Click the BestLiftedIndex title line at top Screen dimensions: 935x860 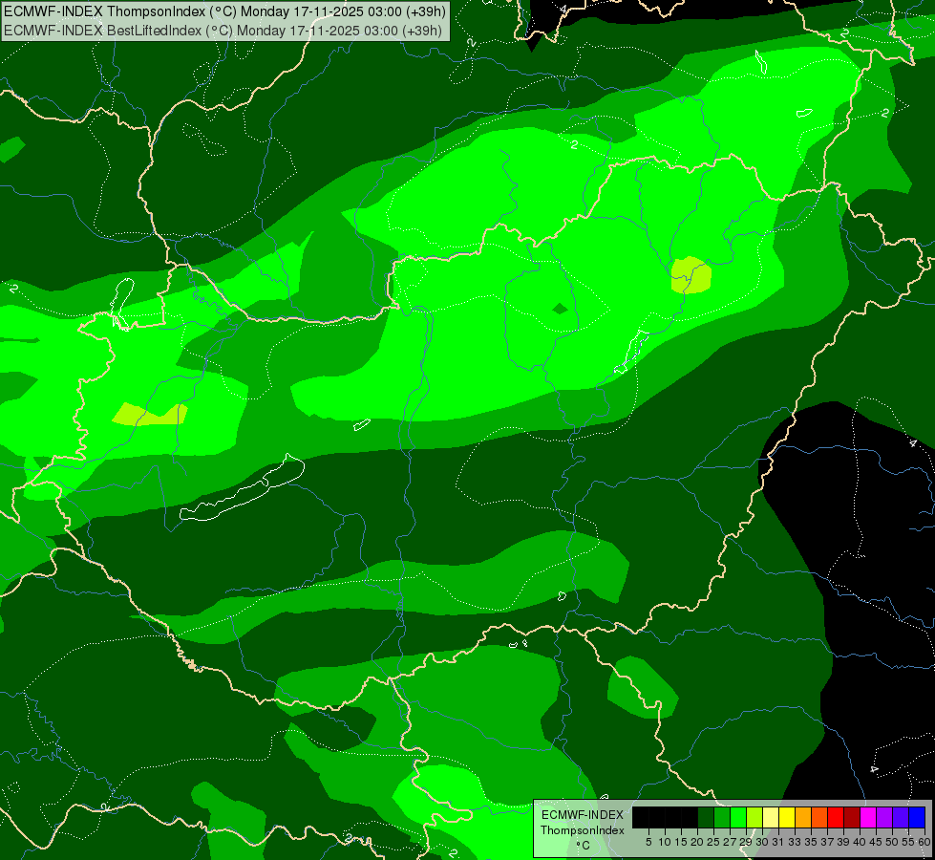[223, 31]
